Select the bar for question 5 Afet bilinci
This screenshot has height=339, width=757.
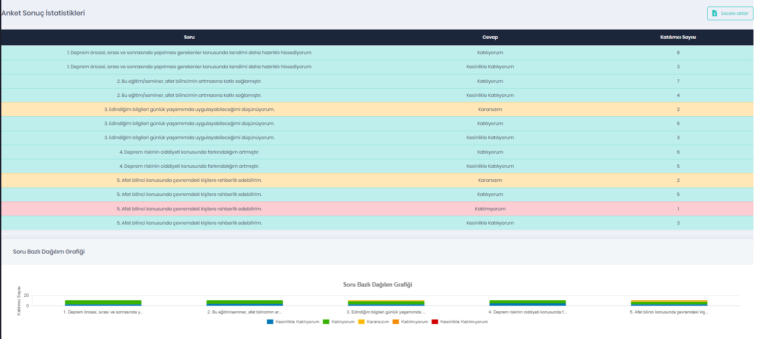[669, 303]
